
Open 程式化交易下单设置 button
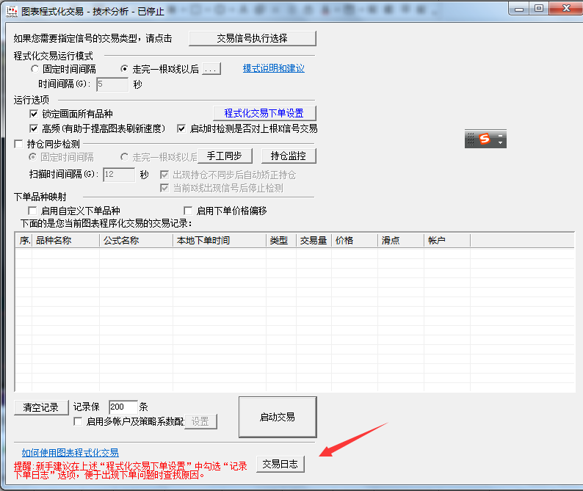265,113
